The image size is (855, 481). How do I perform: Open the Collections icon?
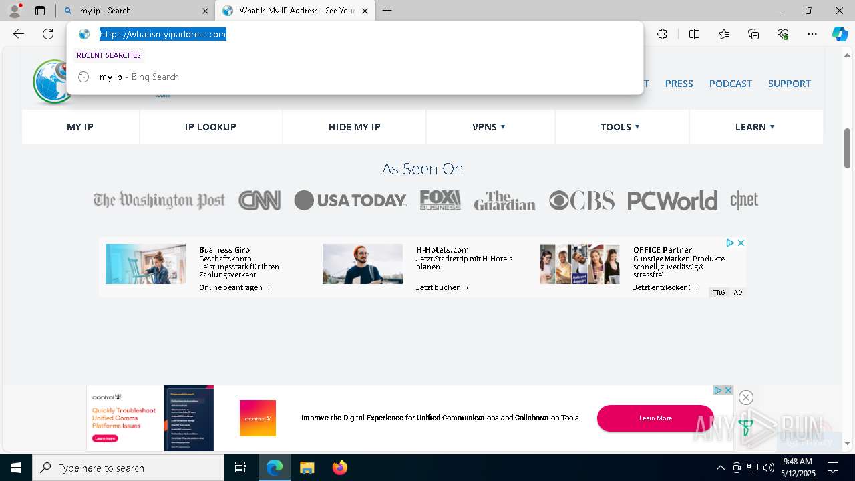(x=753, y=34)
